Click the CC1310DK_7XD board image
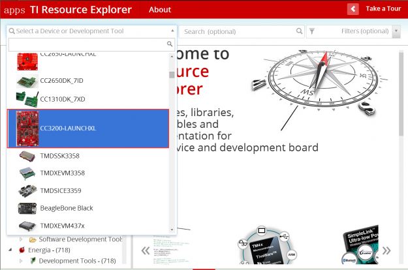Viewport: 408px width, 270px height. [x=27, y=99]
